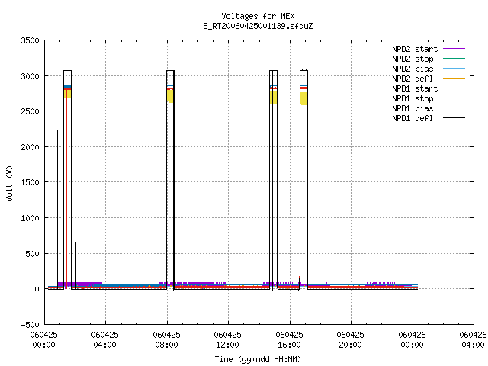Viewport: 488px width, 366px height.
Task: Click the 'NPD2 start' legend label
Action: pyautogui.click(x=415, y=49)
